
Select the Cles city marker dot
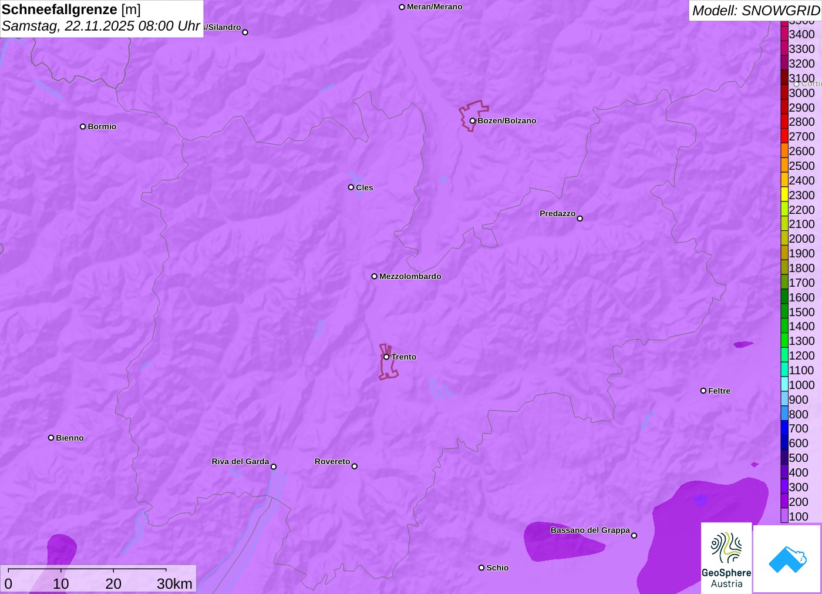[x=351, y=187]
